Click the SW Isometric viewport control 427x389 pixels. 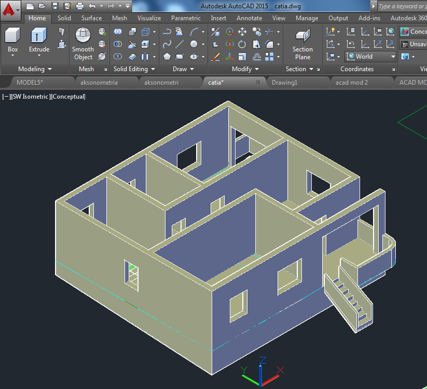(x=30, y=97)
